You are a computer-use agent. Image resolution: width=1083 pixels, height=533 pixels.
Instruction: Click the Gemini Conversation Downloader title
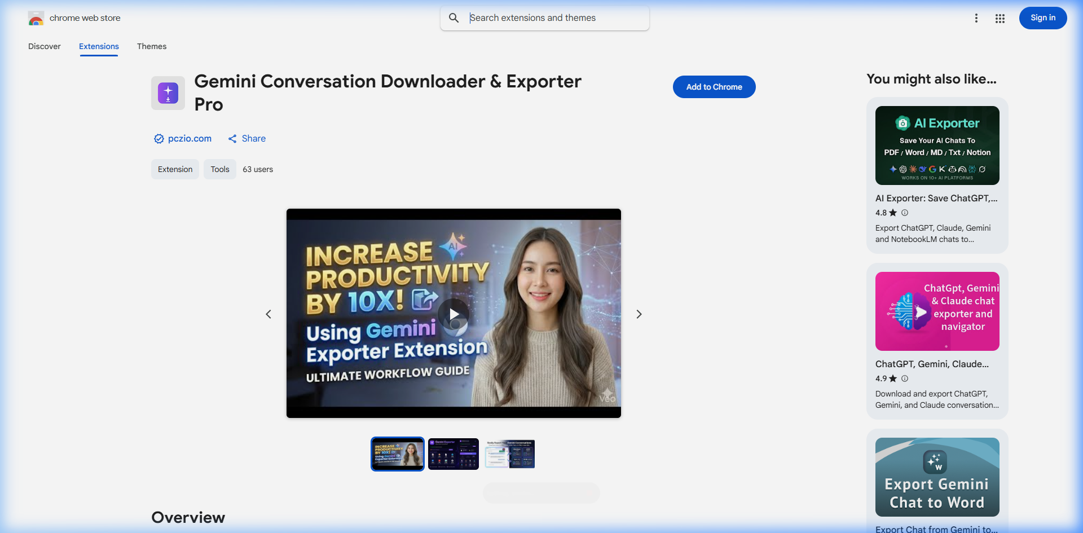click(388, 93)
